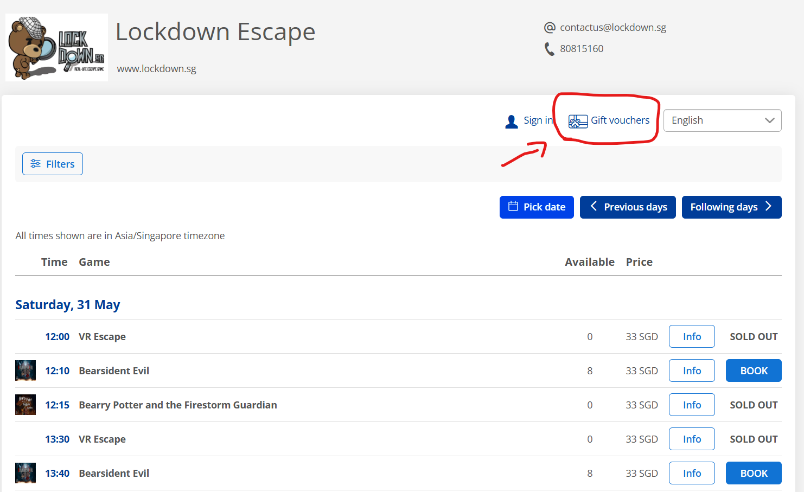
Task: Click the 12:10 time link
Action: click(57, 371)
